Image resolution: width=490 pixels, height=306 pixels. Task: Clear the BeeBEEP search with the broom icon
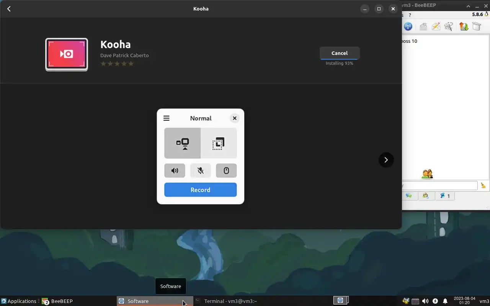click(483, 186)
